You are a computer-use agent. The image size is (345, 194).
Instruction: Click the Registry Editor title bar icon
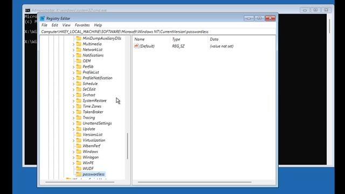(43, 18)
